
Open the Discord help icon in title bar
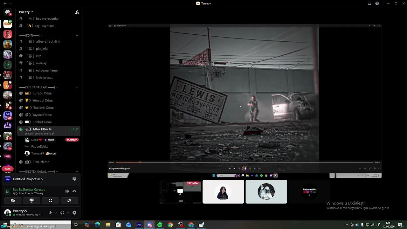click(377, 3)
